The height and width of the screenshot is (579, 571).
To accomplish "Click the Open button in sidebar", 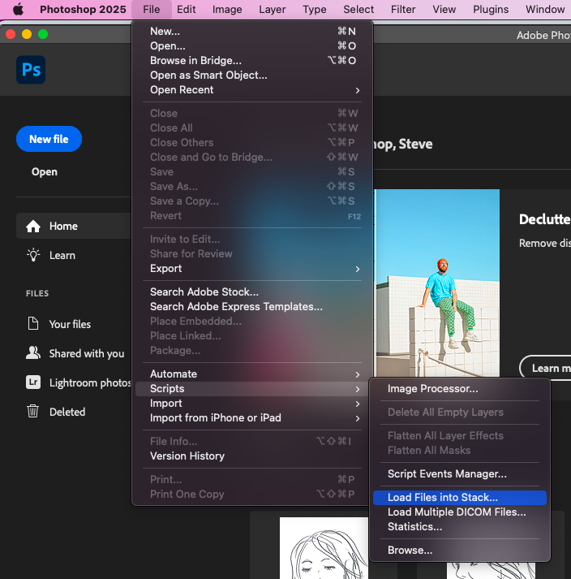I will (45, 172).
